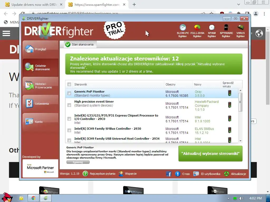Check viruses for Generic PnP Monitor
The width and height of the screenshot is (270, 202).
[230, 93]
